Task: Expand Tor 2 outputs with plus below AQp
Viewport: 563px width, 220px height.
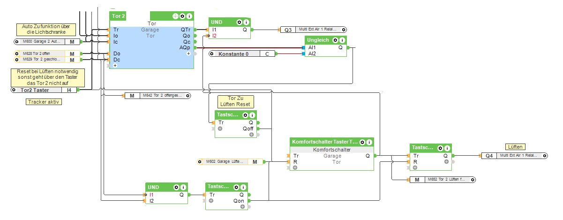Action: click(x=188, y=53)
